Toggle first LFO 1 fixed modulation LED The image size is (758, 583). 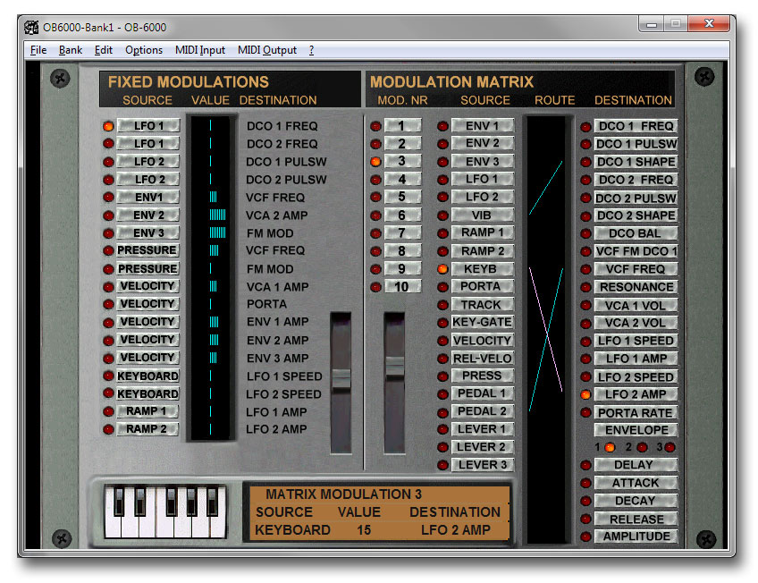pyautogui.click(x=108, y=126)
